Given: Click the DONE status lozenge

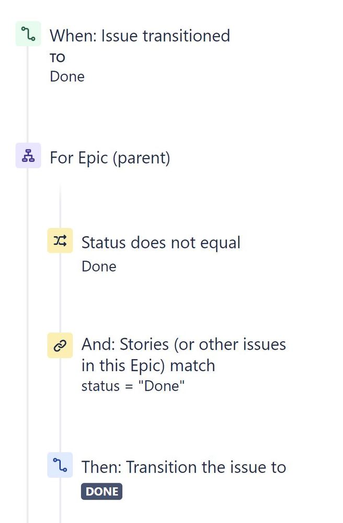Looking at the screenshot, I should pyautogui.click(x=101, y=491).
